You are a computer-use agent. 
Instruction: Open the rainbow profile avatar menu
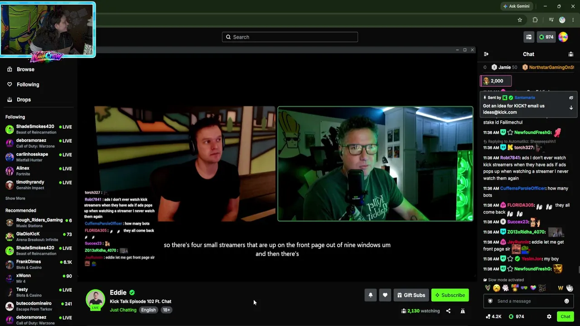pos(563,37)
